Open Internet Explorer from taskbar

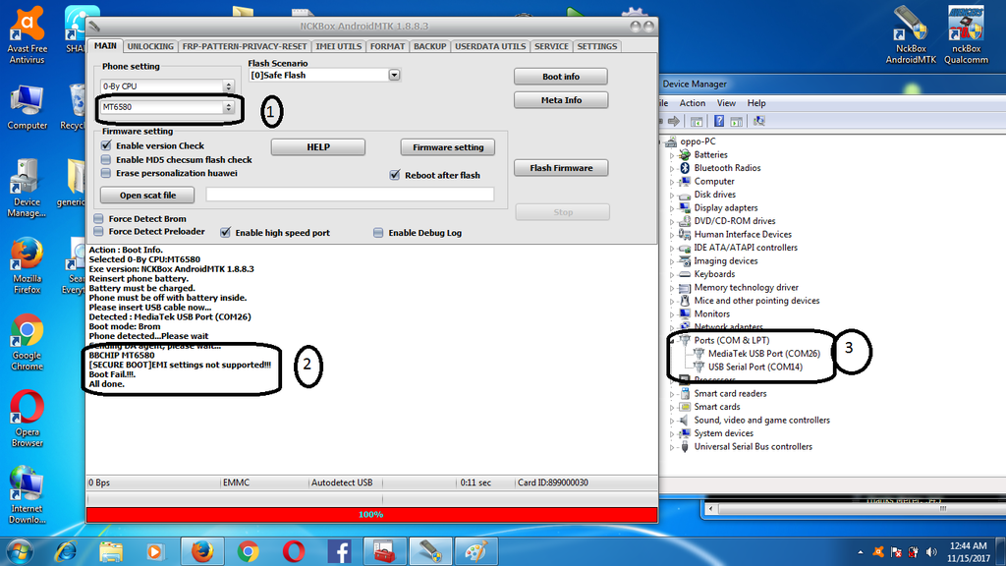click(67, 550)
